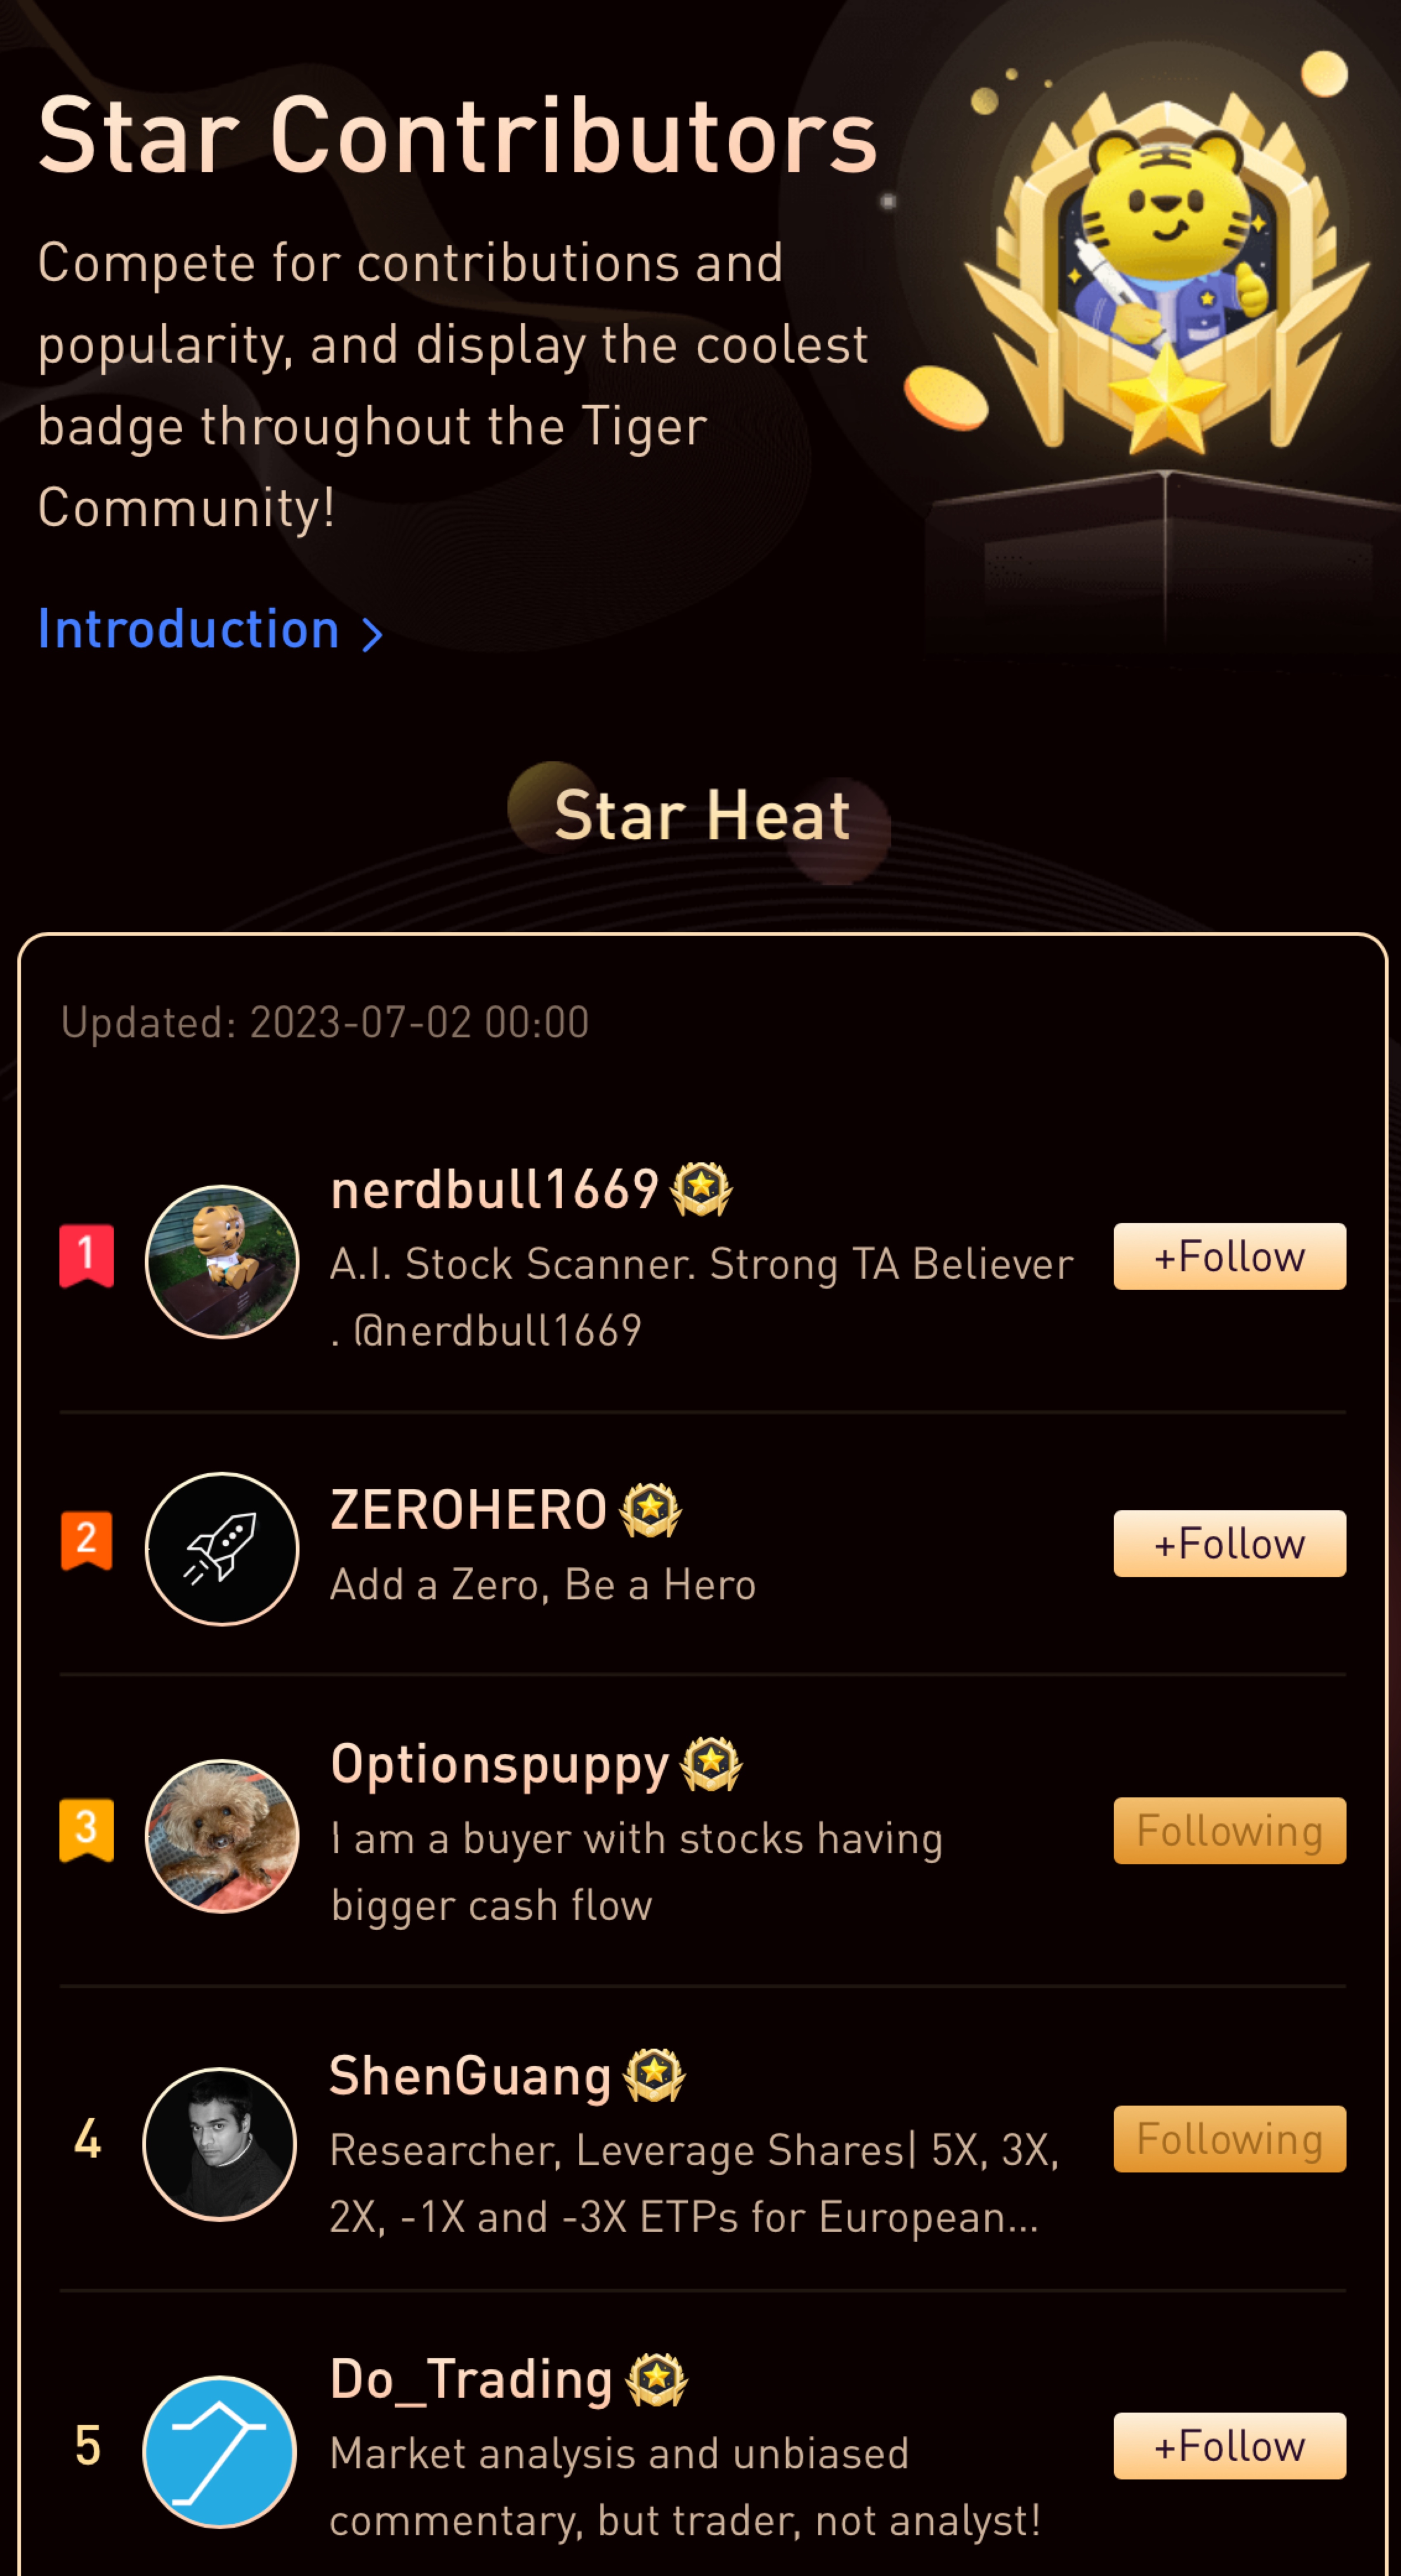Open Optionspuppy's dog avatar

222,1836
